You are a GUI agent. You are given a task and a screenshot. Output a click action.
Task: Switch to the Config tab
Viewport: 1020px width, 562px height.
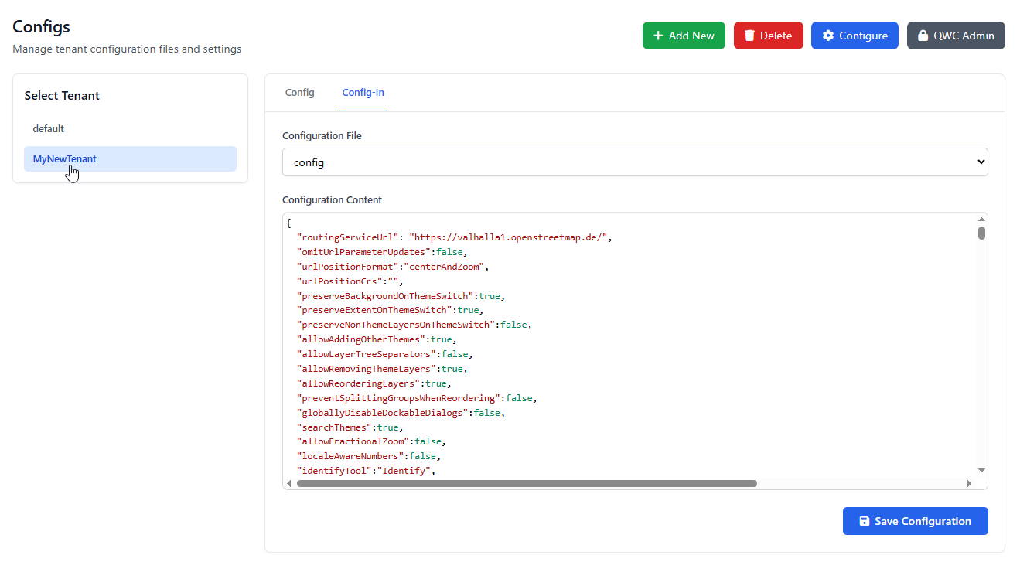click(299, 93)
